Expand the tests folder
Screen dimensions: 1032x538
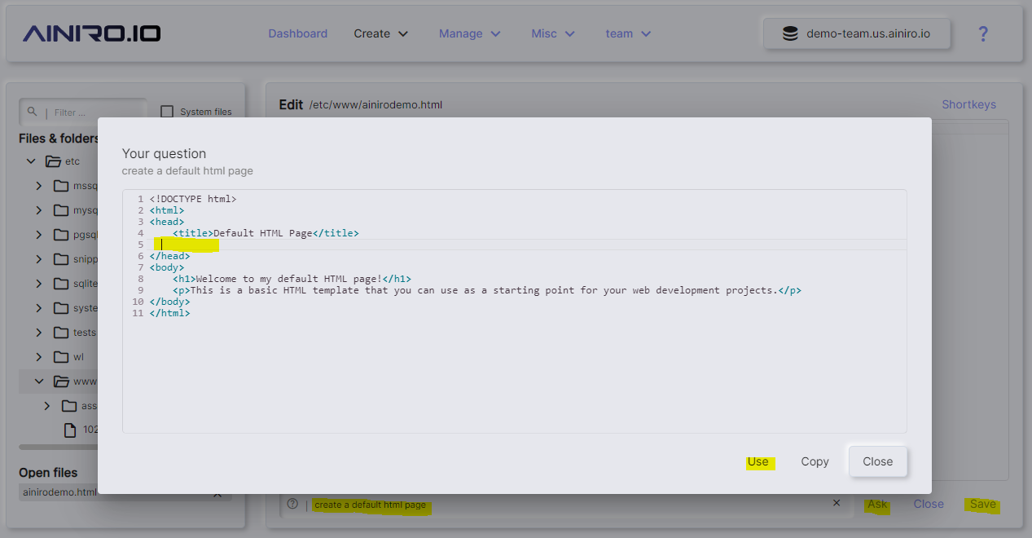coord(38,333)
